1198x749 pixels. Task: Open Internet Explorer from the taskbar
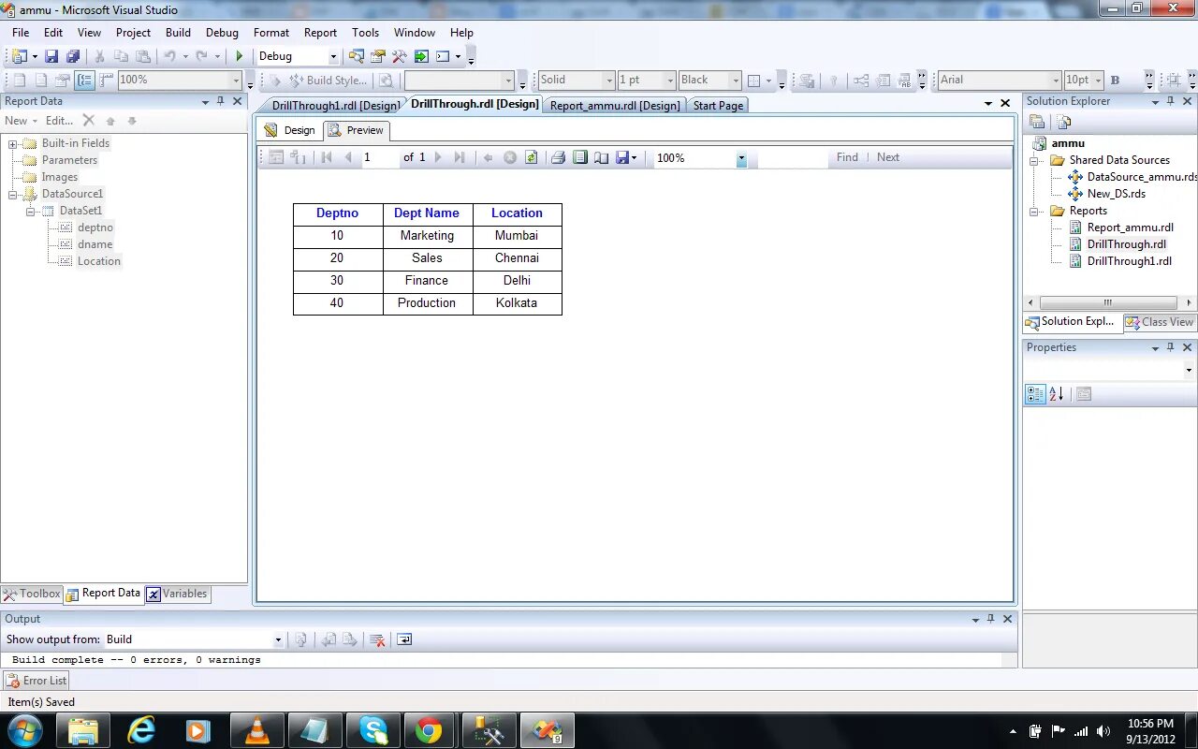coord(141,730)
